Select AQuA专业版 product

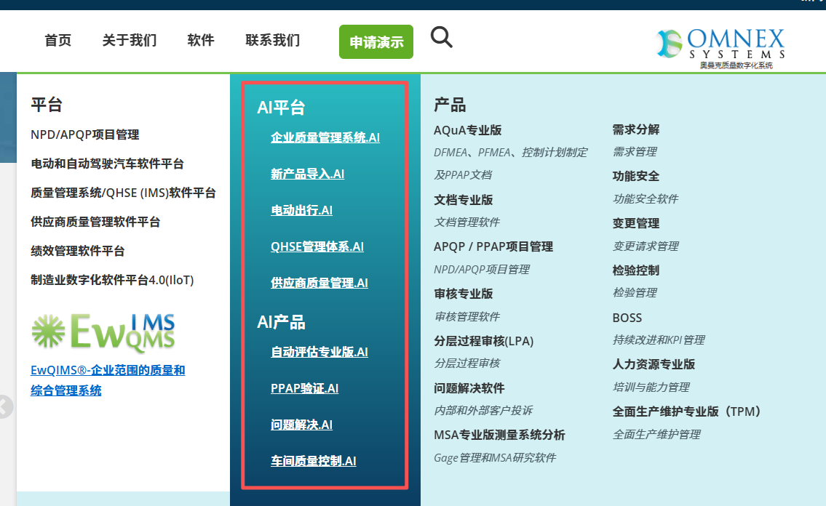[x=468, y=130]
